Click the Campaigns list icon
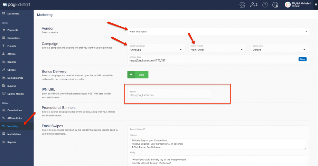This screenshot has height=166, width=318. (x=3, y=38)
